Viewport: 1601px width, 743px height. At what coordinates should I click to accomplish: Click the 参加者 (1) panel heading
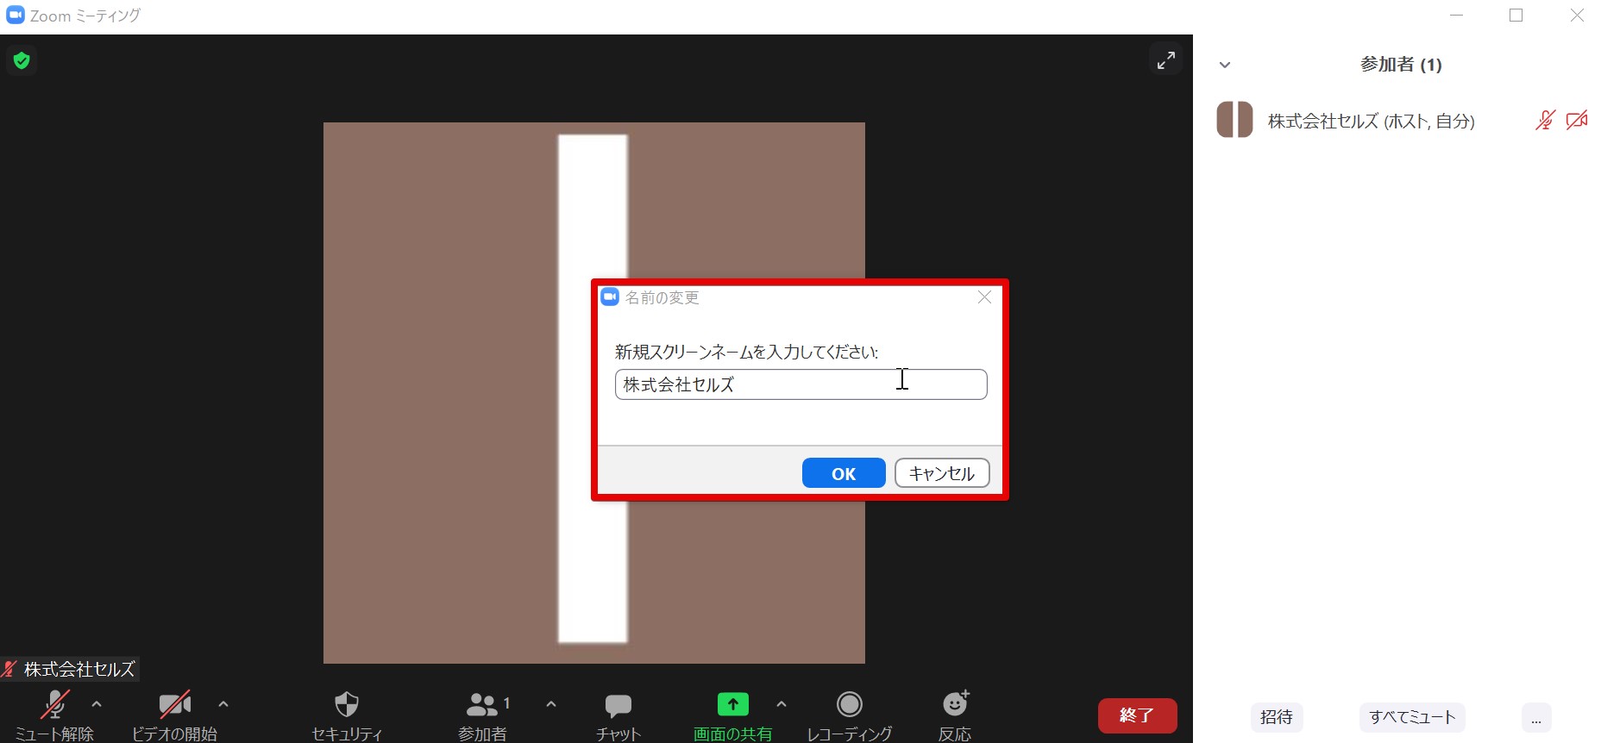(x=1401, y=65)
